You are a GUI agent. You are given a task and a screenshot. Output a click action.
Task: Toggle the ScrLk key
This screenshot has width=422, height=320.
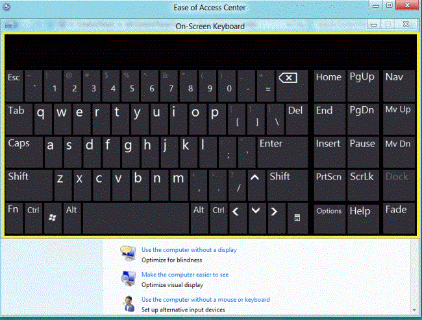pyautogui.click(x=363, y=185)
